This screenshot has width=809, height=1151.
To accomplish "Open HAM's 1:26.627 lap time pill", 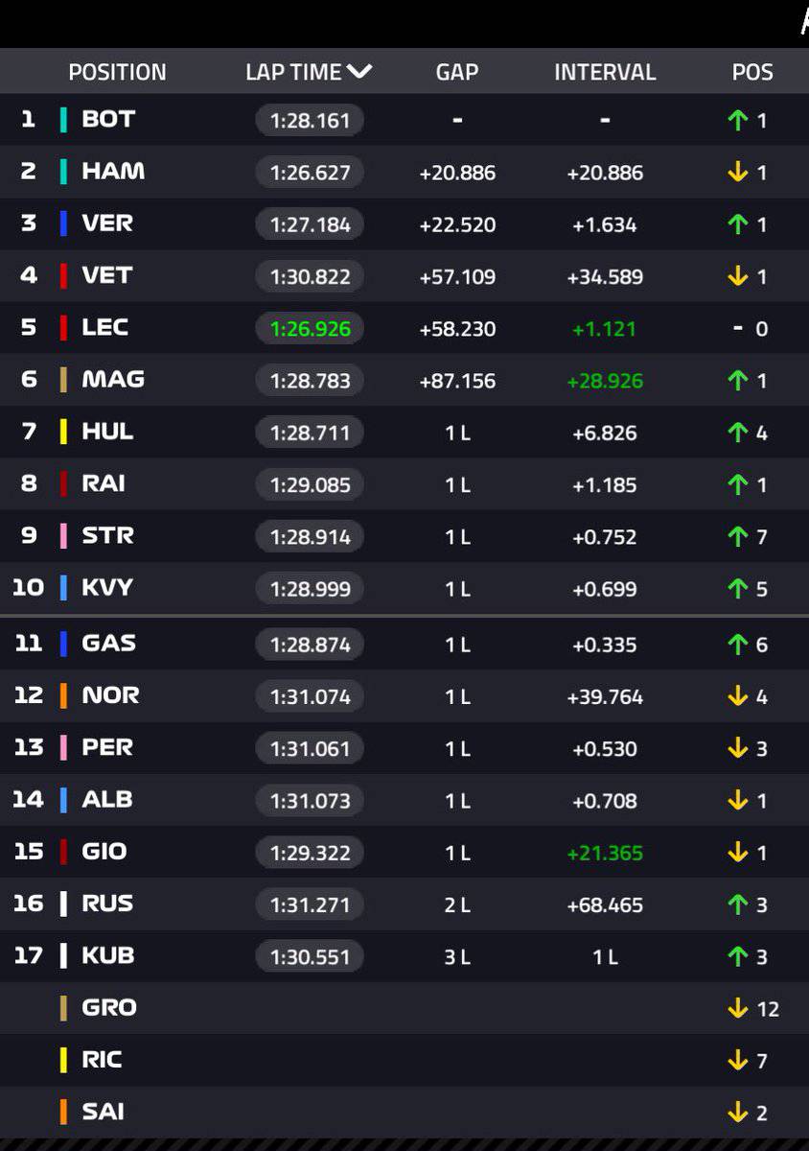I will click(310, 173).
